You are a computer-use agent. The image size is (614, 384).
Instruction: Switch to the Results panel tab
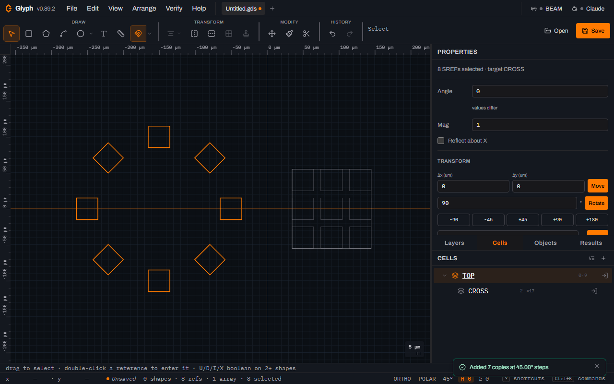click(591, 243)
